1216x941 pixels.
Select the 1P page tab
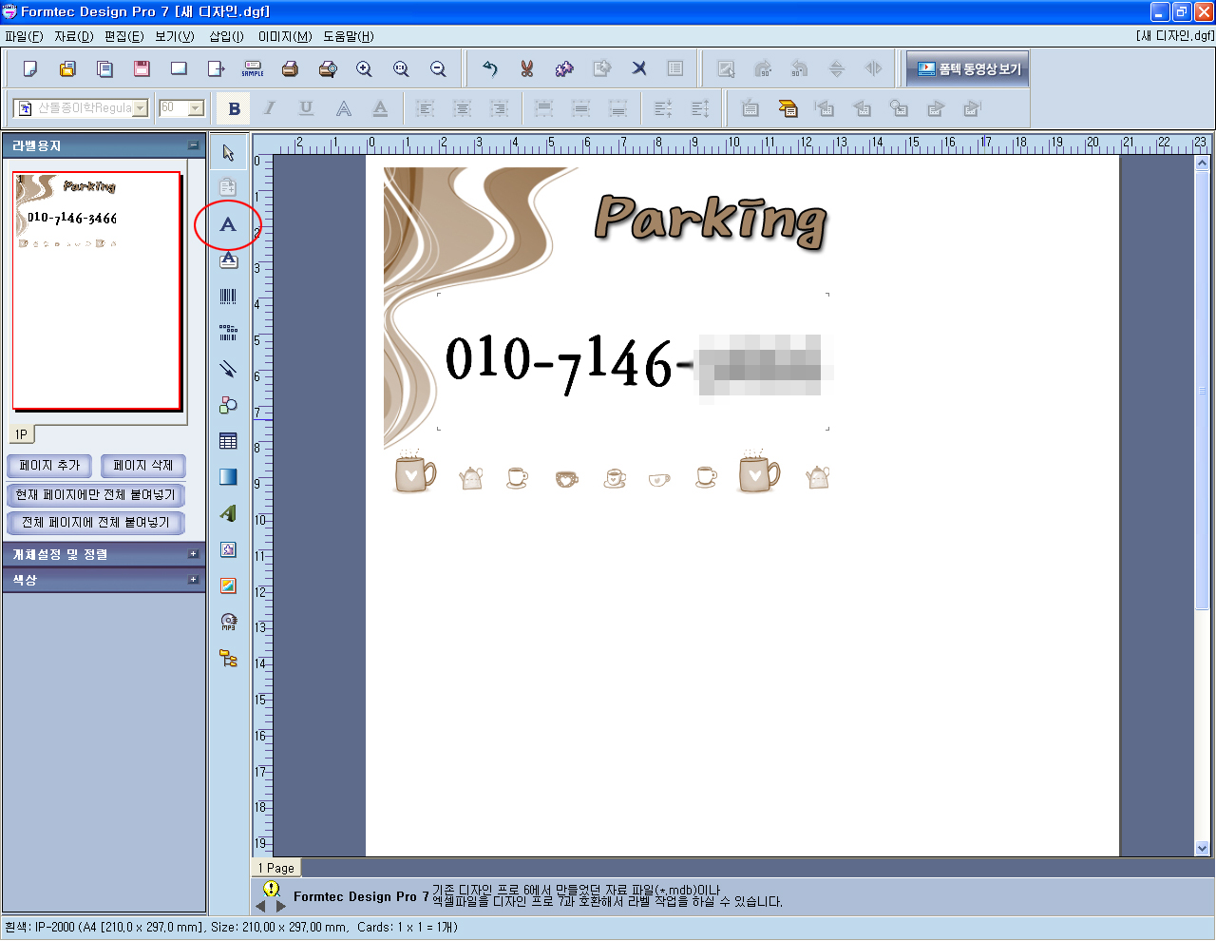pyautogui.click(x=21, y=434)
